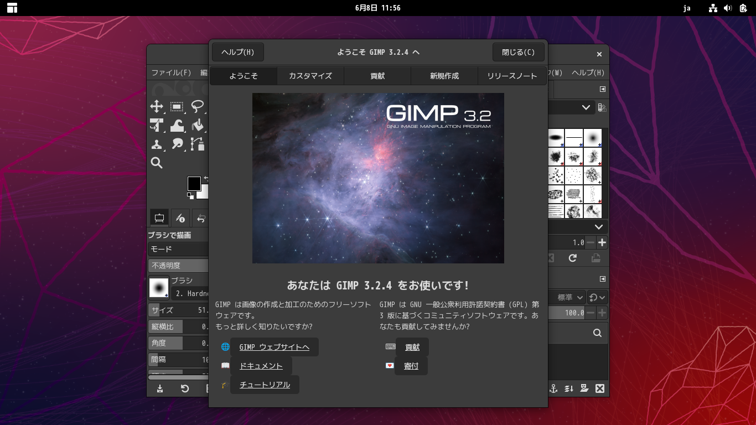Viewport: 756px width, 425px height.
Task: Click the ヘルプ(H) button in welcome dialog
Action: click(x=238, y=52)
